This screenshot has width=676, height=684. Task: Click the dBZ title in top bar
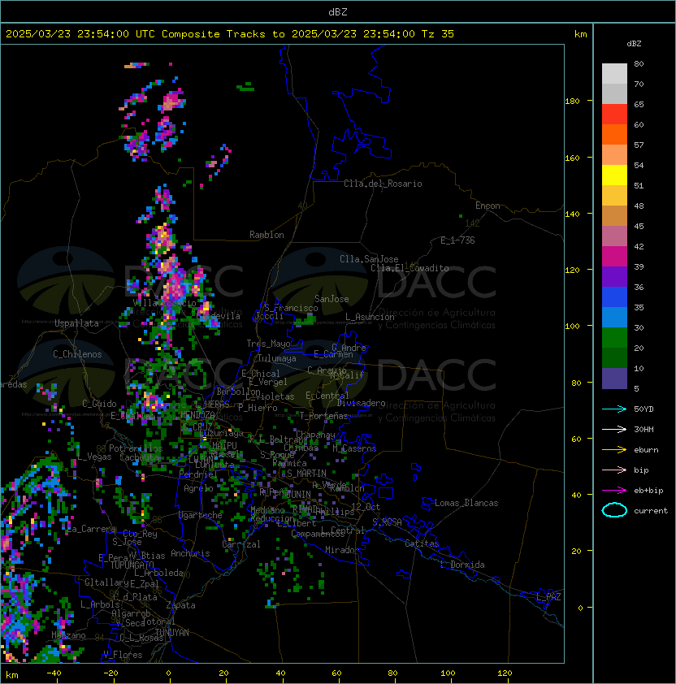[x=338, y=12]
